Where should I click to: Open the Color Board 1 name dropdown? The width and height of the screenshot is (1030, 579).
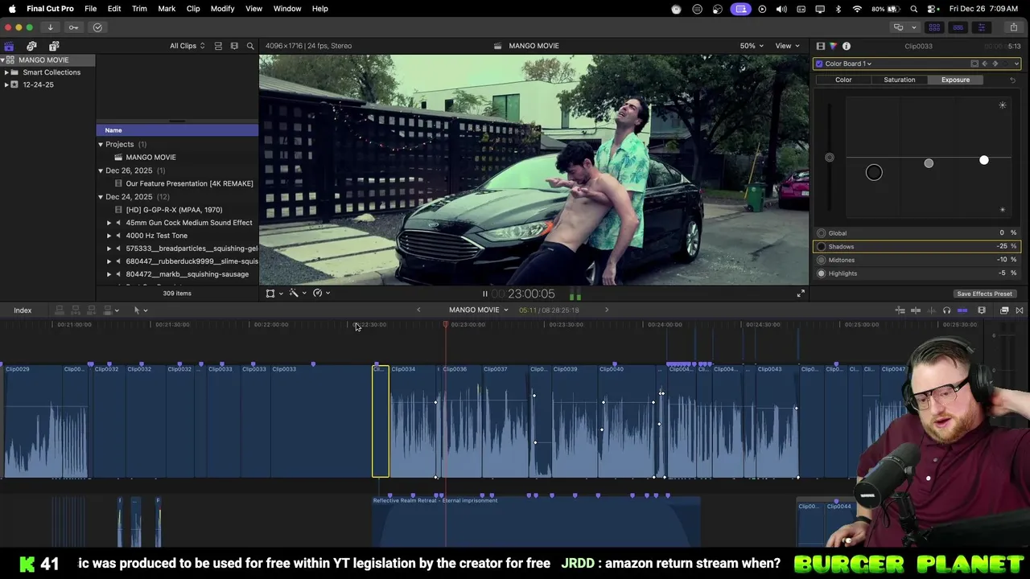[848, 64]
